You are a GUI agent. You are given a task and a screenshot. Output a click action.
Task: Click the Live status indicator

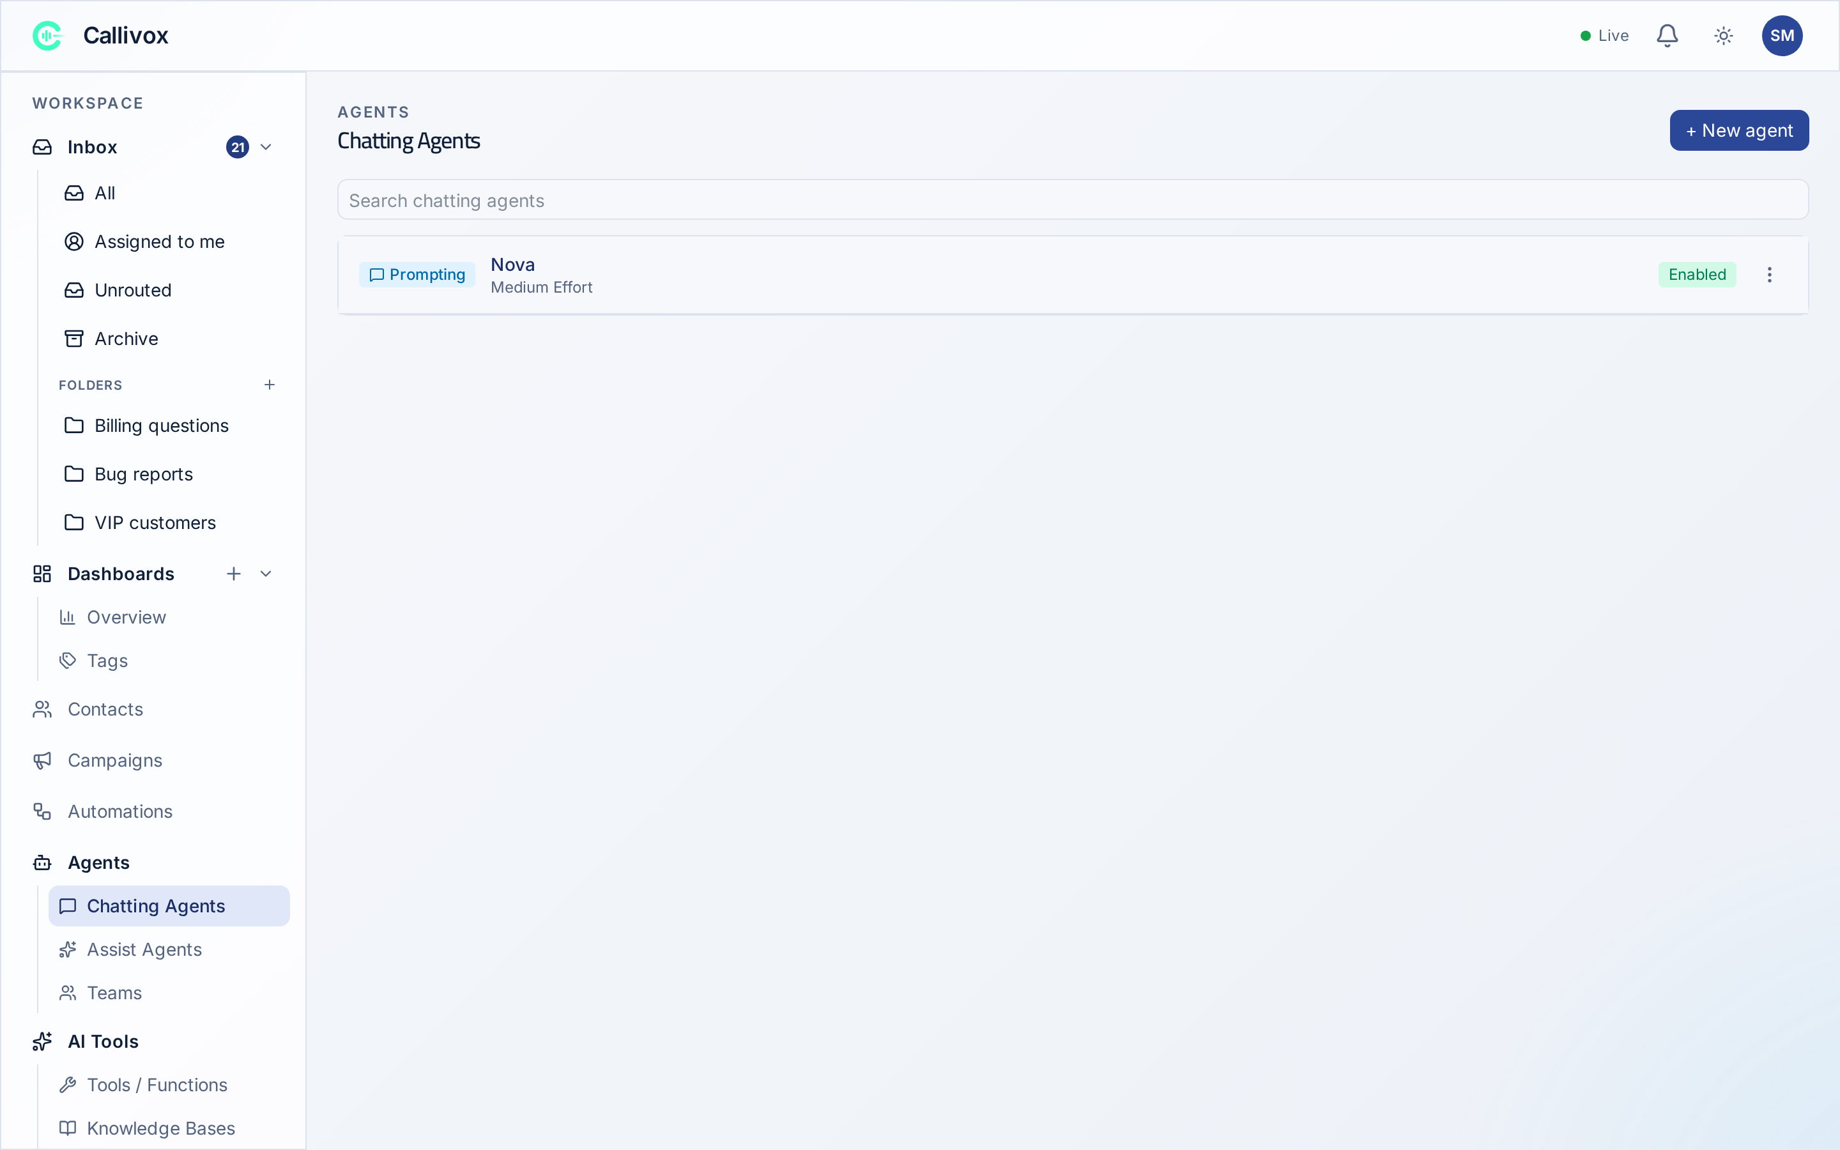coord(1604,36)
